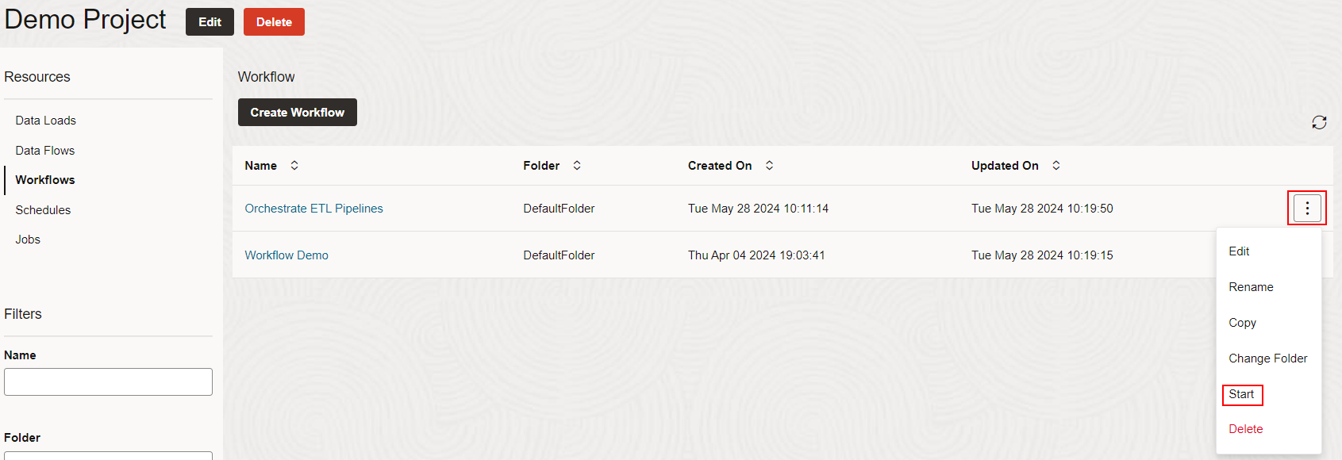Go to Data Flows in Resources
Image resolution: width=1342 pixels, height=460 pixels.
pos(45,151)
